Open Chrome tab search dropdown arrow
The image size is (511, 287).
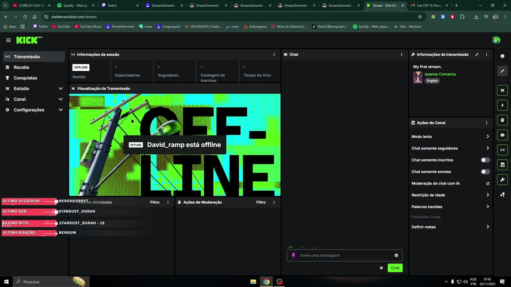coord(5,6)
